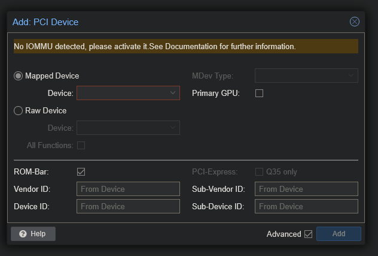Open the MDev Type dropdown

coord(306,76)
